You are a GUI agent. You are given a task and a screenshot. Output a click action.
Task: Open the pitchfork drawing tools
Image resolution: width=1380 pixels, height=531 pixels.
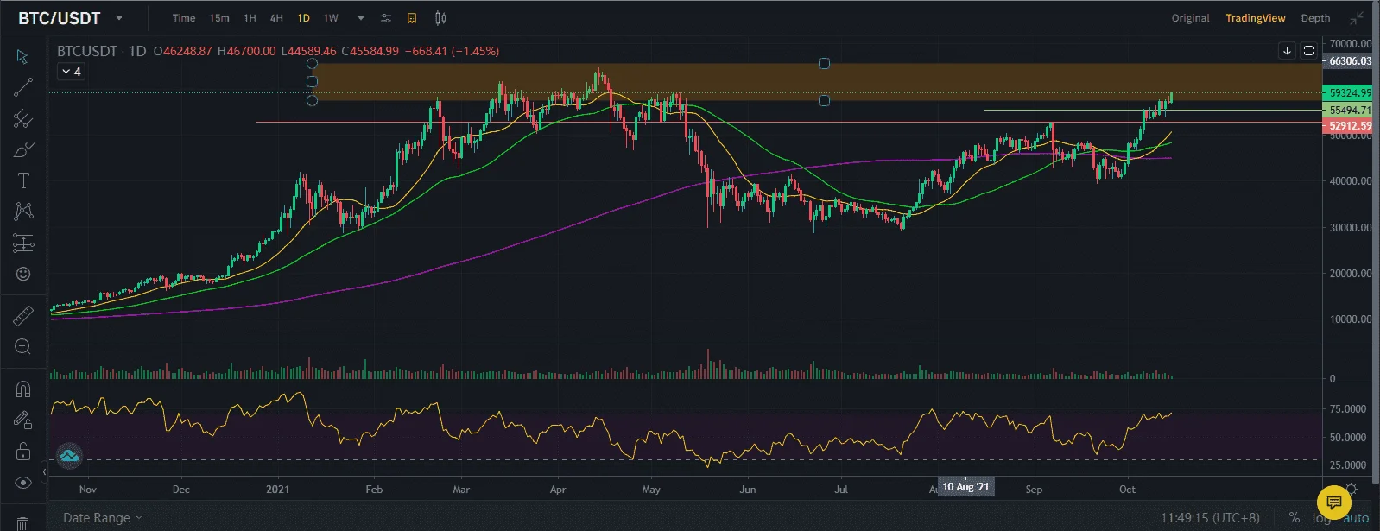pyautogui.click(x=23, y=119)
